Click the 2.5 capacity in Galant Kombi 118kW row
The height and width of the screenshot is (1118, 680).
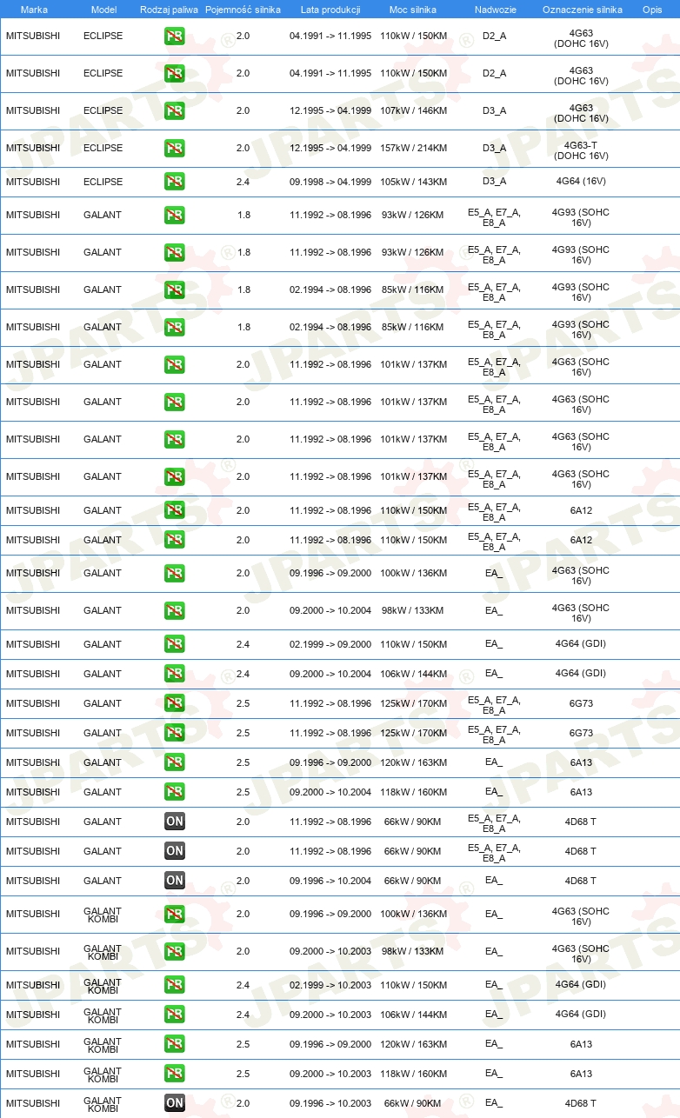243,1074
